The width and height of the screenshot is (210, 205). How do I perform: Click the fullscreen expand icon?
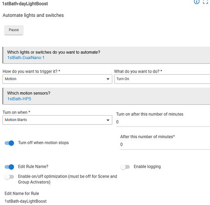point(206,2)
